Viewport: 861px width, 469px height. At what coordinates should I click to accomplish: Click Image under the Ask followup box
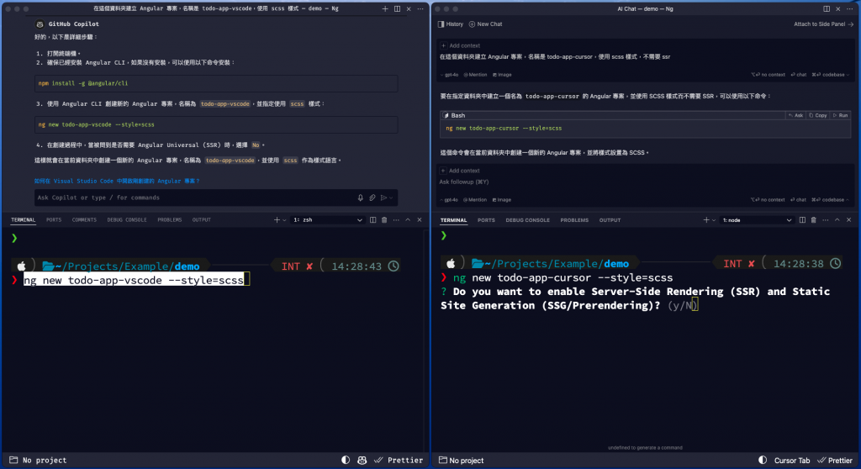click(502, 200)
